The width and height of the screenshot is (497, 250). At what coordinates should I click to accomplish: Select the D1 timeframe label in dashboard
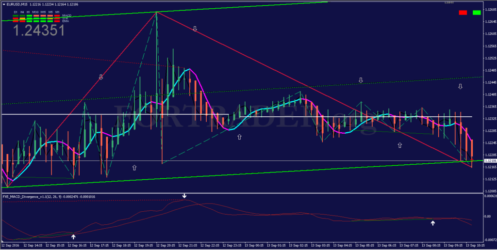tap(16, 12)
